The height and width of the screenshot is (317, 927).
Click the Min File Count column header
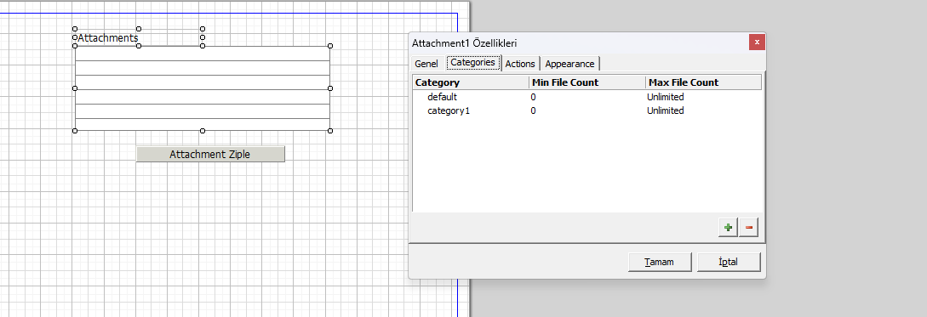pyautogui.click(x=587, y=82)
